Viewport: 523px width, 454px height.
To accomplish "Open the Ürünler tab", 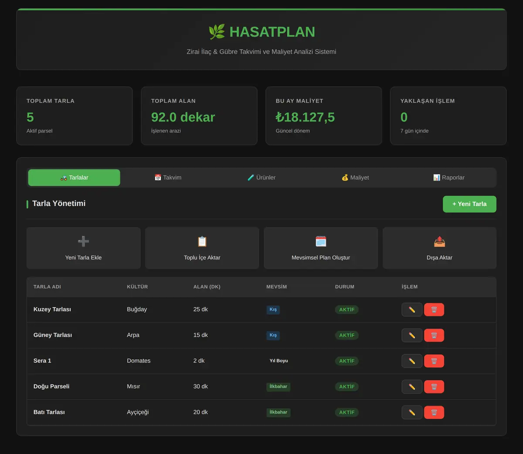I will (x=261, y=178).
